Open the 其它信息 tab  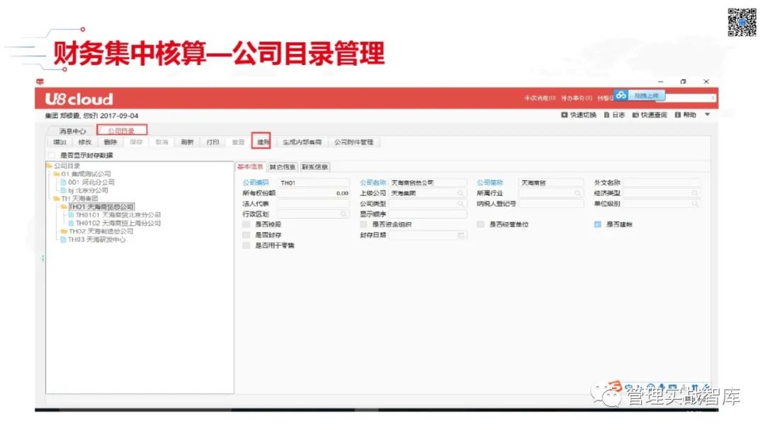coord(283,167)
